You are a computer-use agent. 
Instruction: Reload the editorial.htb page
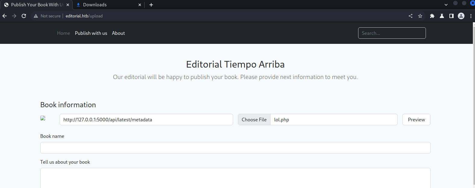[24, 16]
